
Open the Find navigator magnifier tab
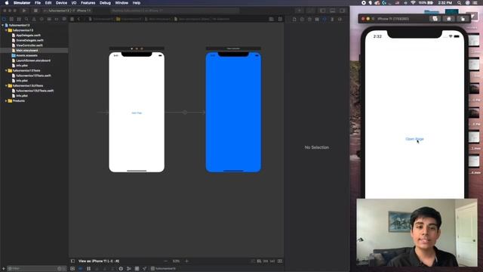(x=26, y=19)
